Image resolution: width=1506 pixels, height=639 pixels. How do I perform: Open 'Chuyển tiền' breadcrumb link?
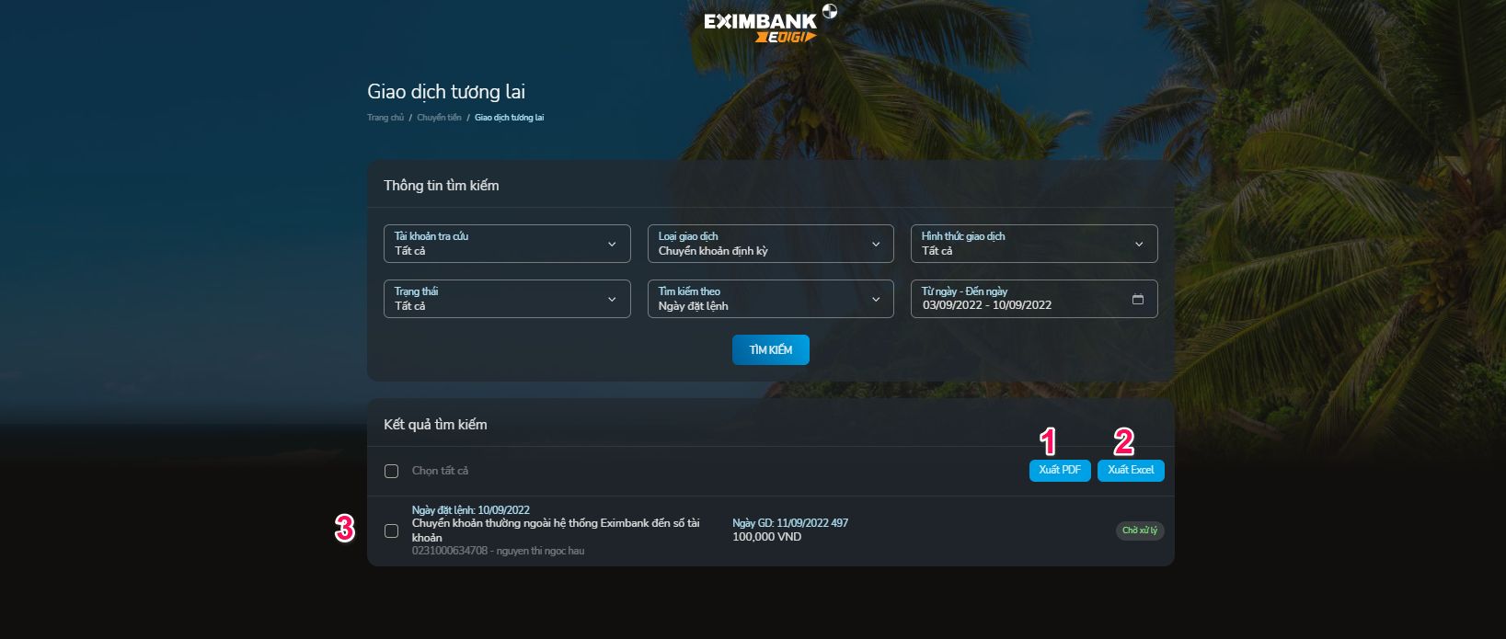(439, 118)
